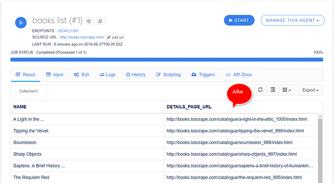
Task: Click the soumission_998 URL cell
Action: (241, 142)
